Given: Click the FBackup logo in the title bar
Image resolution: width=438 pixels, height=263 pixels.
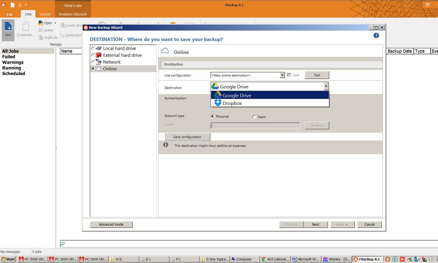Looking at the screenshot, I should (x=3, y=5).
